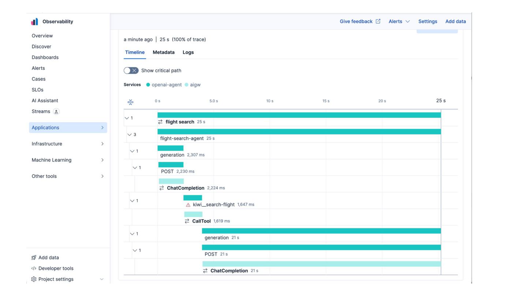Click the Developer tools code icon
The height and width of the screenshot is (296, 527).
click(34, 269)
